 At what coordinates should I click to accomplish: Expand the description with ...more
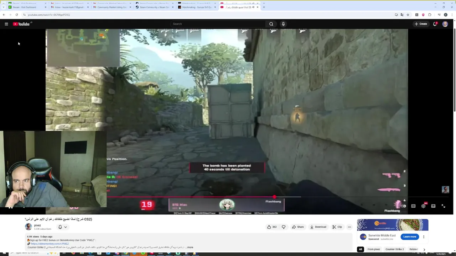[189, 247]
